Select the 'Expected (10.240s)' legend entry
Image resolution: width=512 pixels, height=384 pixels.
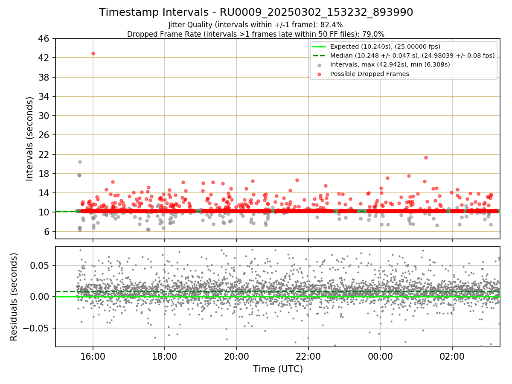pyautogui.click(x=385, y=47)
